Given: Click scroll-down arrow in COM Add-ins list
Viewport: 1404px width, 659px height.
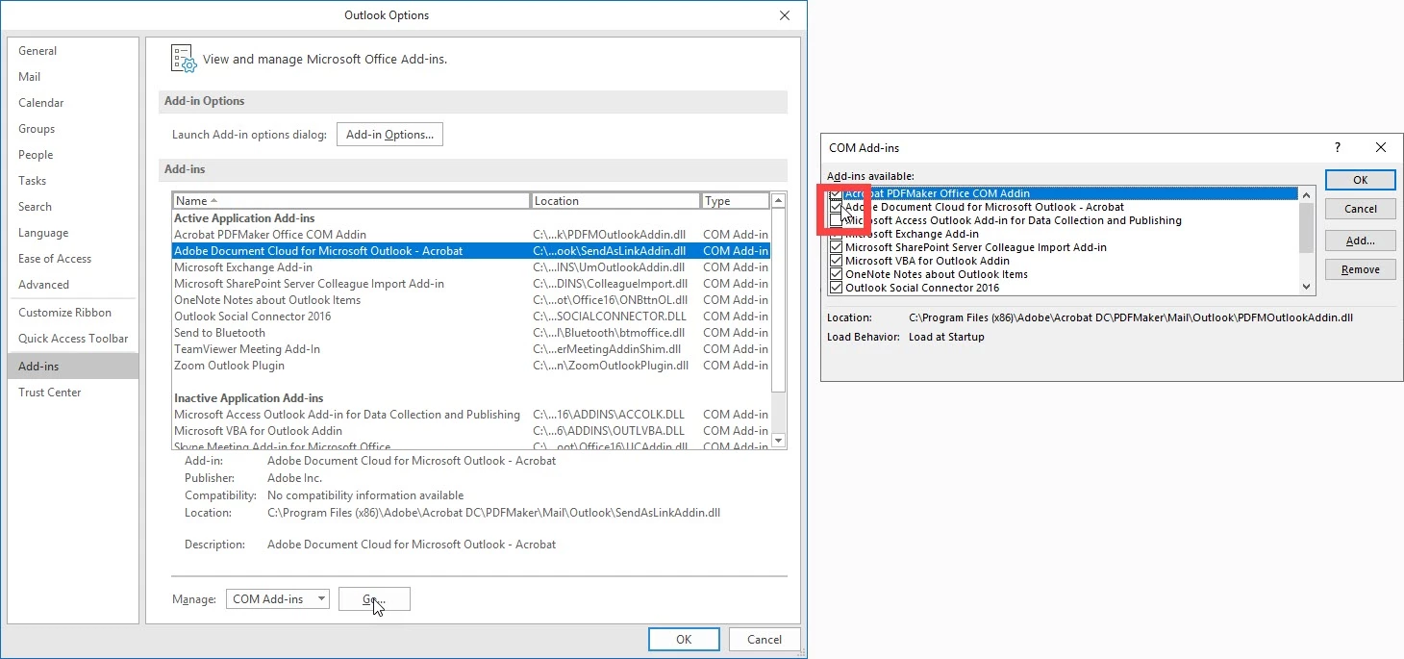Looking at the screenshot, I should click(x=1306, y=287).
